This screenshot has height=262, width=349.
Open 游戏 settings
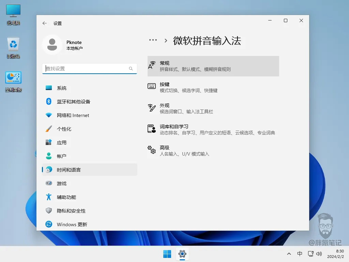click(90, 183)
